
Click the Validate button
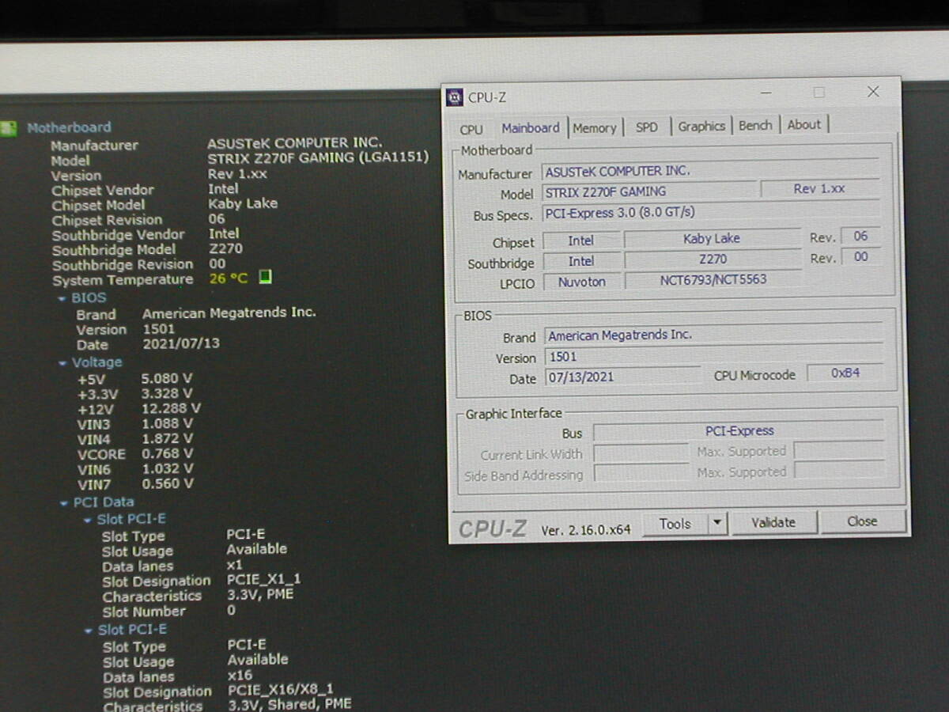773,522
